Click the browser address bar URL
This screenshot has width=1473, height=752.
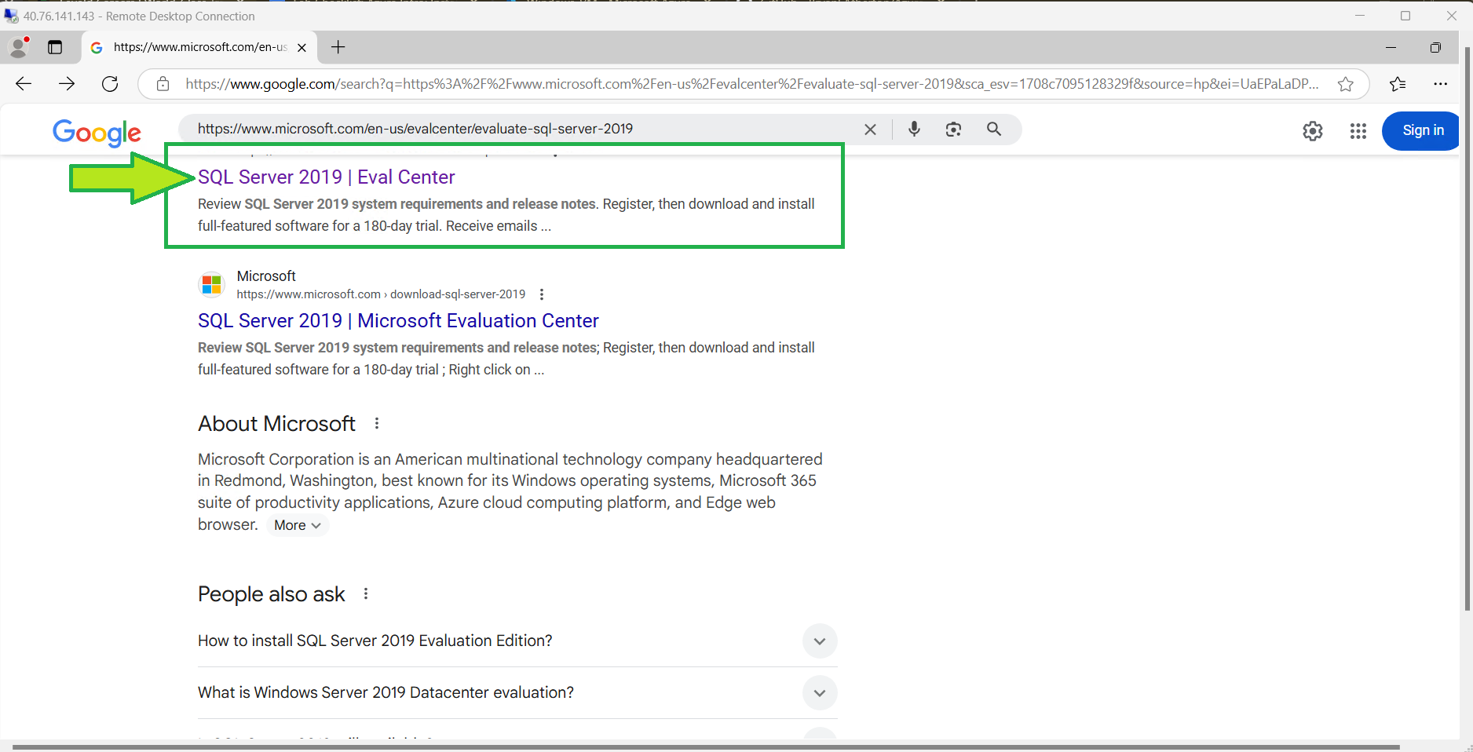(752, 84)
